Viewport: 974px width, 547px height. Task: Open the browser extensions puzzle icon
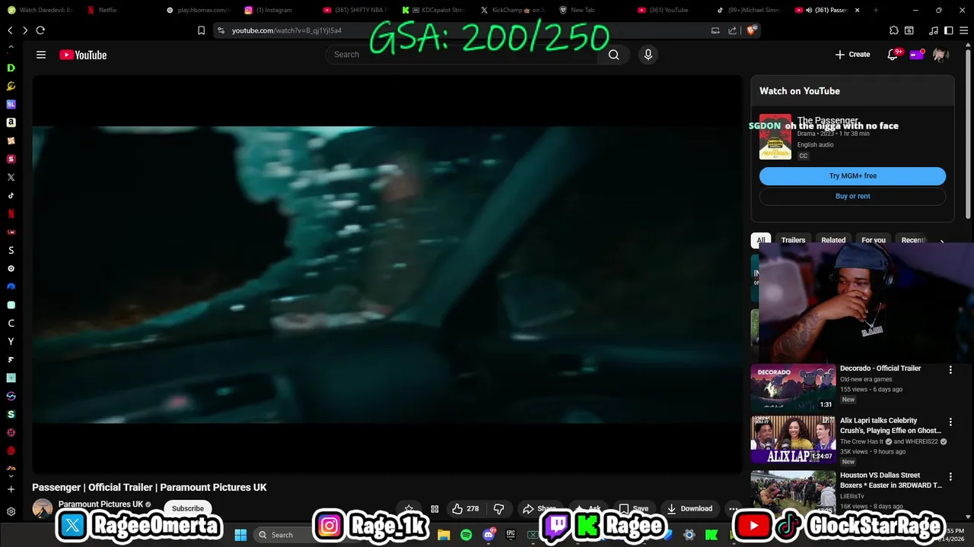coord(893,30)
